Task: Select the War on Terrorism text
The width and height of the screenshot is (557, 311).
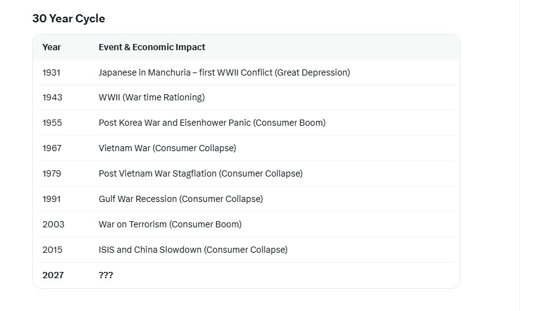Action: 170,224
